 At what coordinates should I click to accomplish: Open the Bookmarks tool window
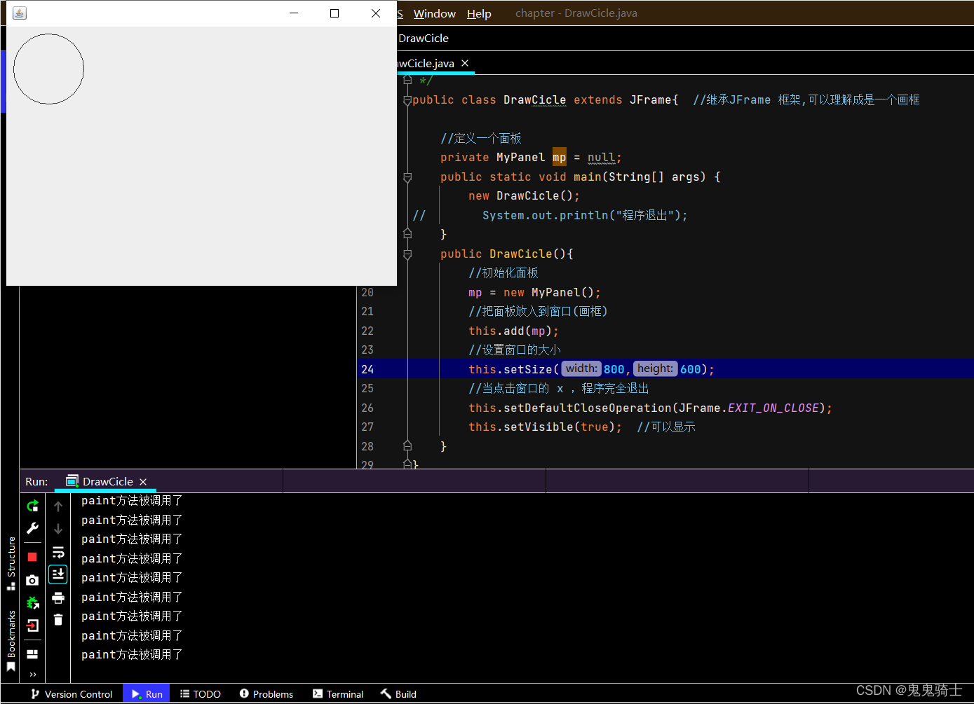pos(11,640)
